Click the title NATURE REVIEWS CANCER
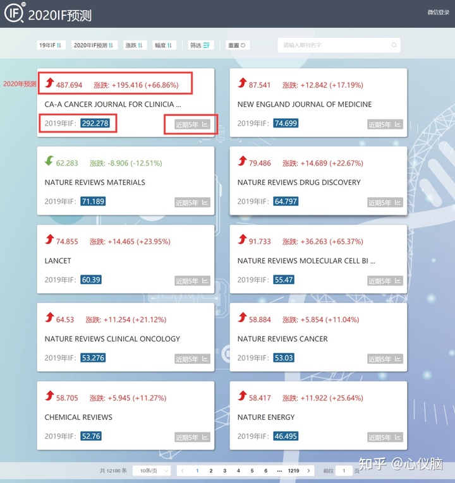The height and width of the screenshot is (483, 455). 282,339
